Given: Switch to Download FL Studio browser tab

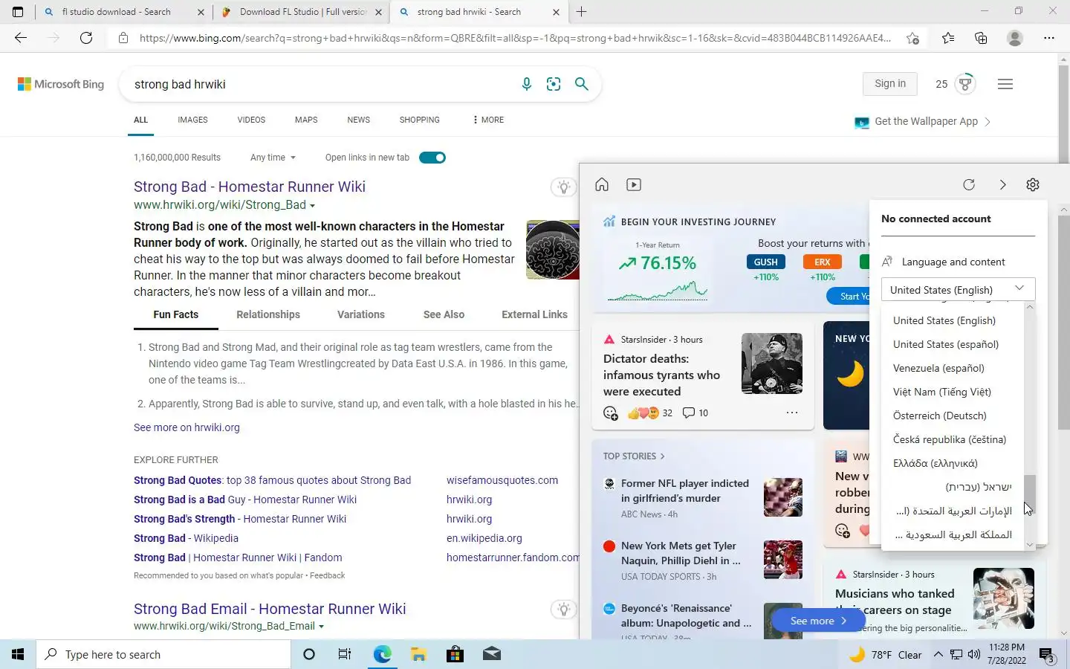Looking at the screenshot, I should pyautogui.click(x=301, y=12).
